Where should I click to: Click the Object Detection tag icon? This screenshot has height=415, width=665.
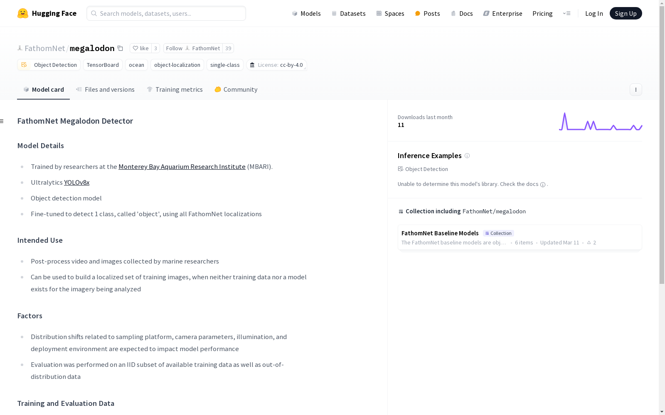coord(24,65)
